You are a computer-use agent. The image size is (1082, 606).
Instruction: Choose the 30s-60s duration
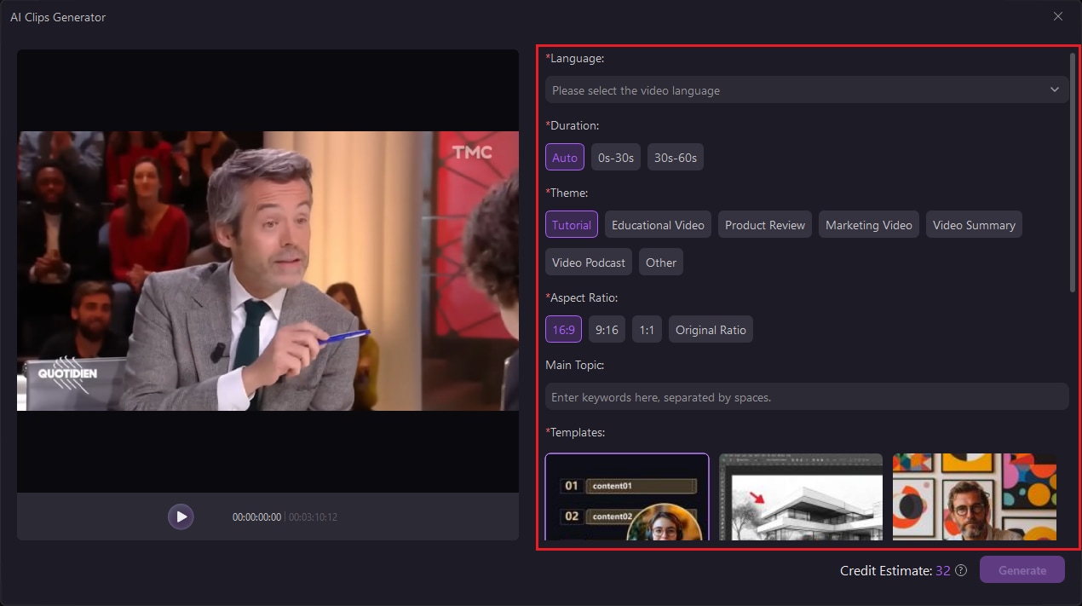676,157
